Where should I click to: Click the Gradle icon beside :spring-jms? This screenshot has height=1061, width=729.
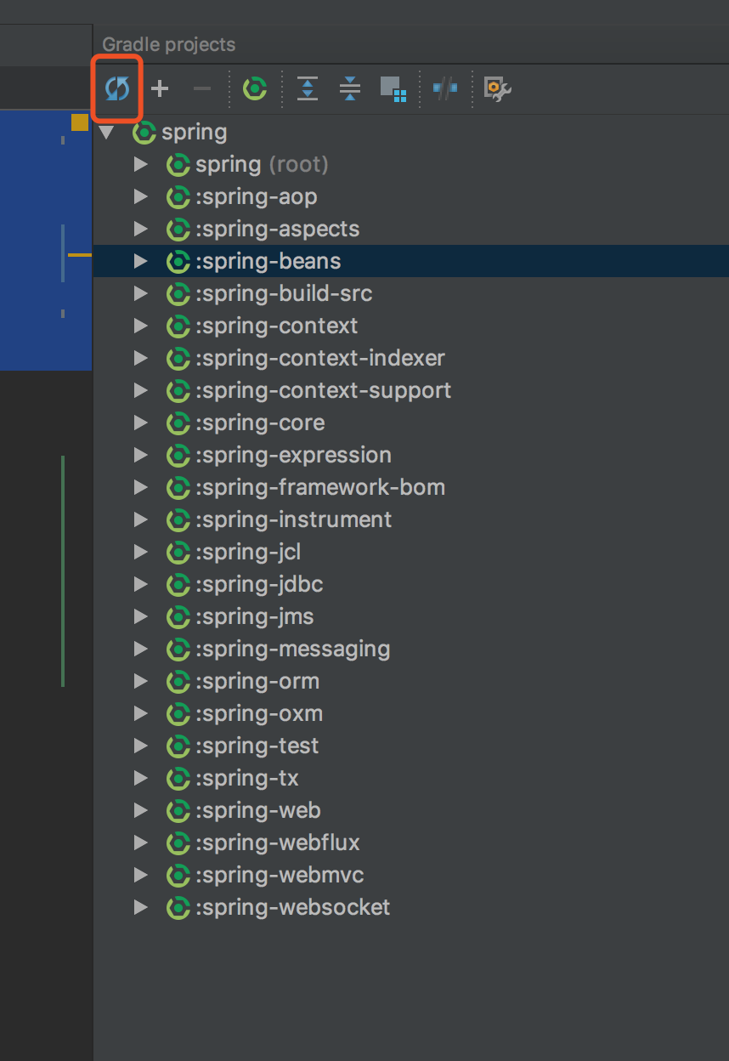(178, 617)
